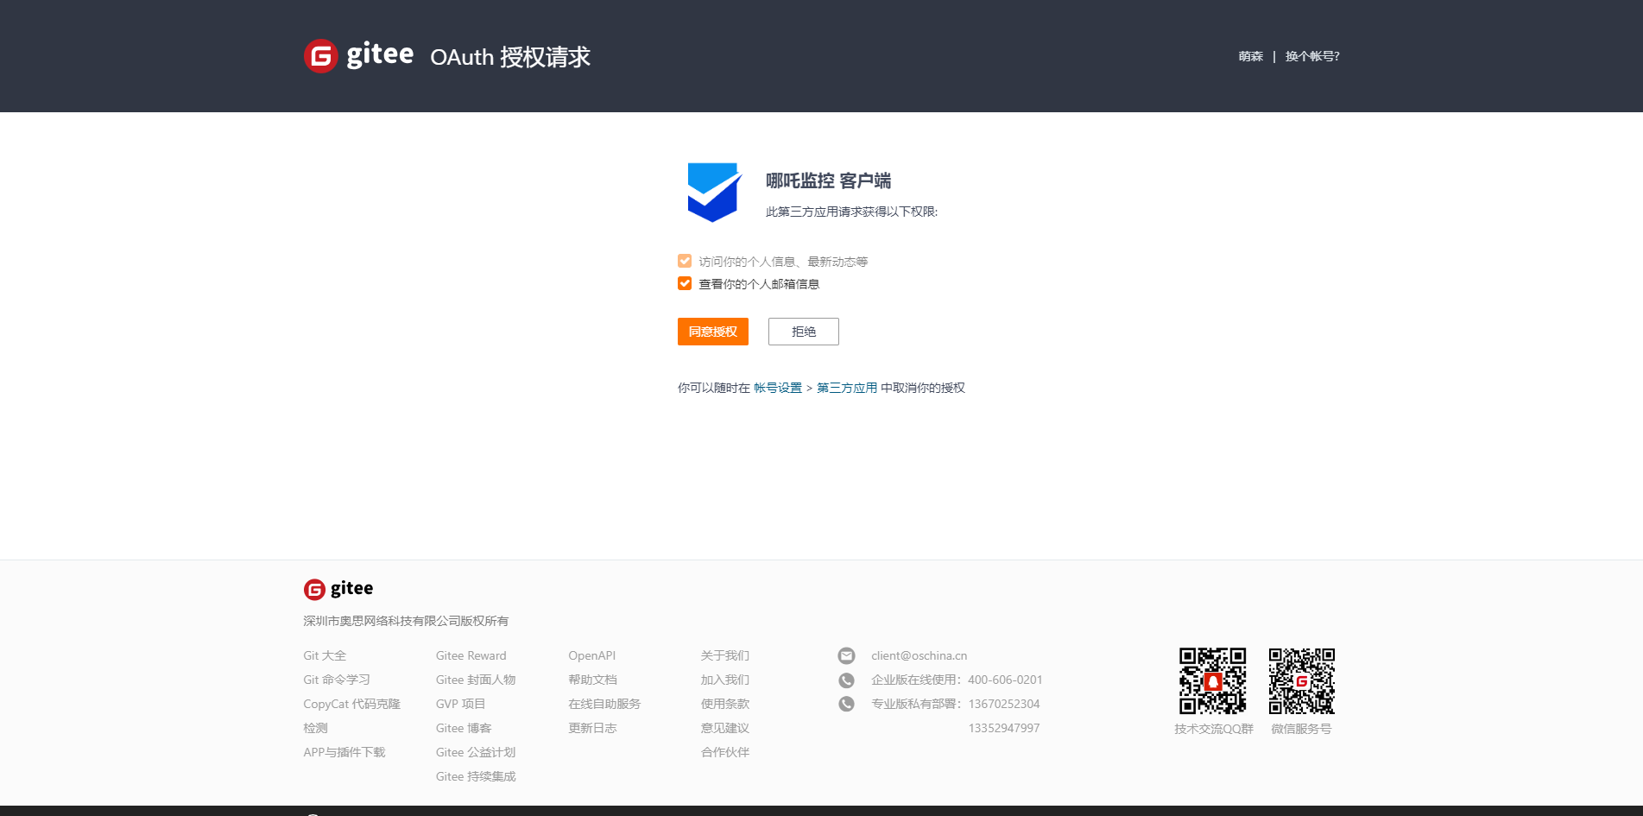Uncheck the 查看你的个人邮箱信息 checkbox
This screenshot has width=1643, height=816.
[685, 283]
